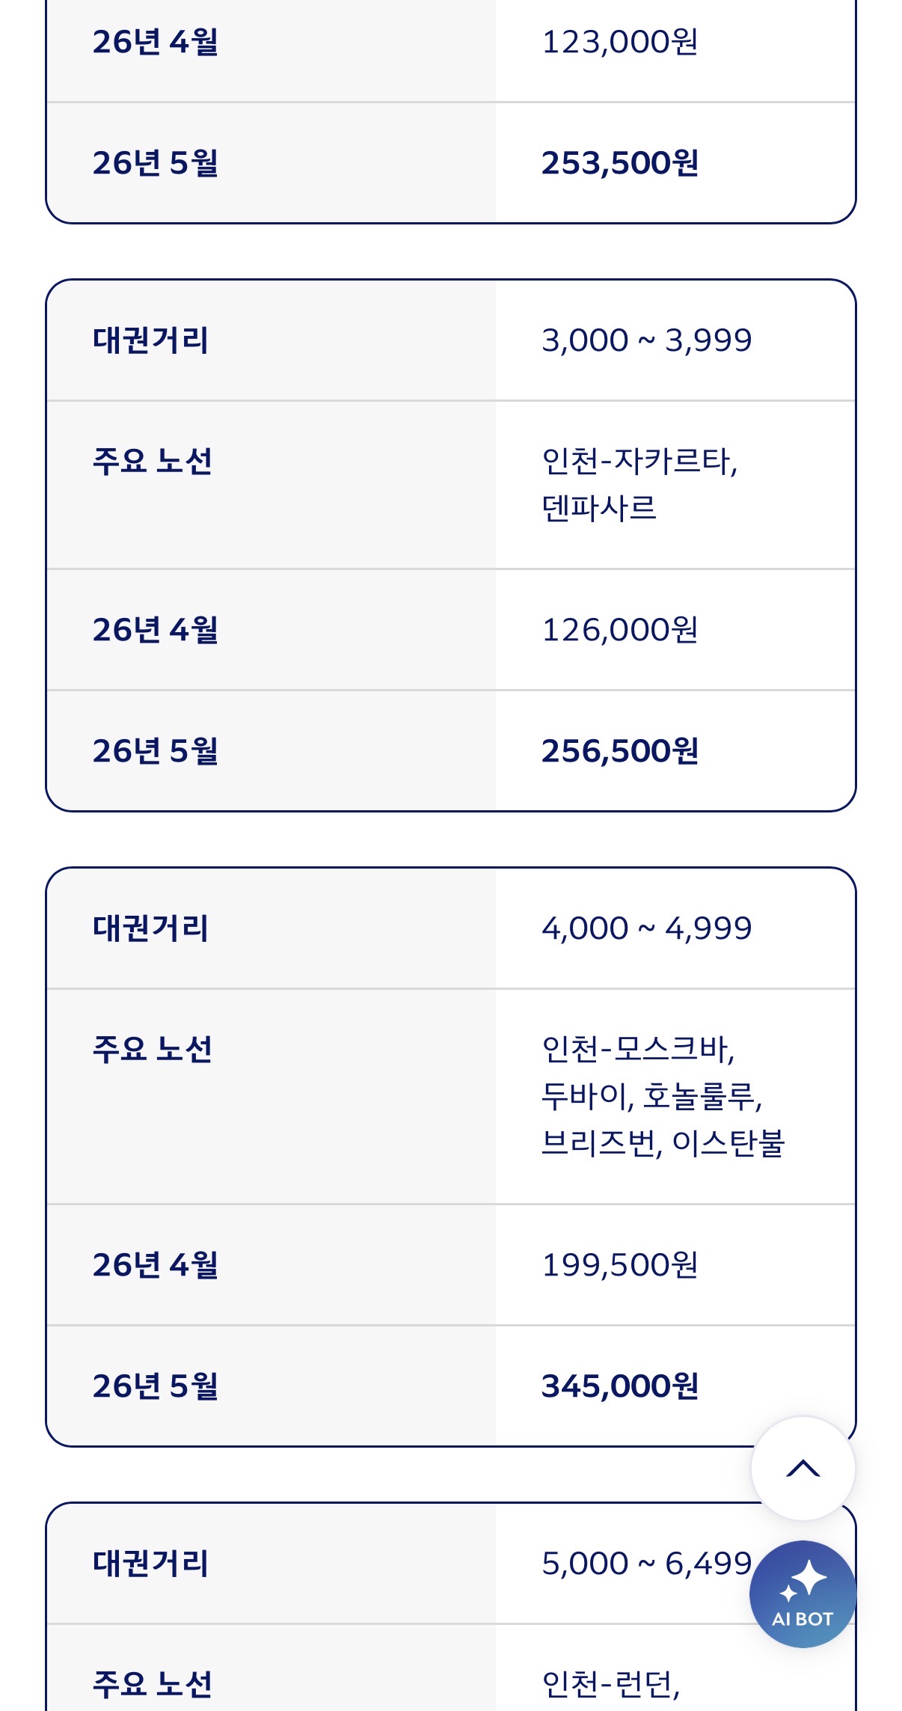Select the 4,000 ~ 4,999 distance range

pyautogui.click(x=646, y=928)
